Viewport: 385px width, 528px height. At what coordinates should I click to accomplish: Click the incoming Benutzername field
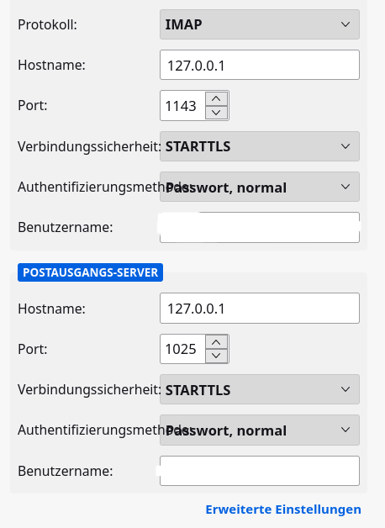pyautogui.click(x=260, y=227)
